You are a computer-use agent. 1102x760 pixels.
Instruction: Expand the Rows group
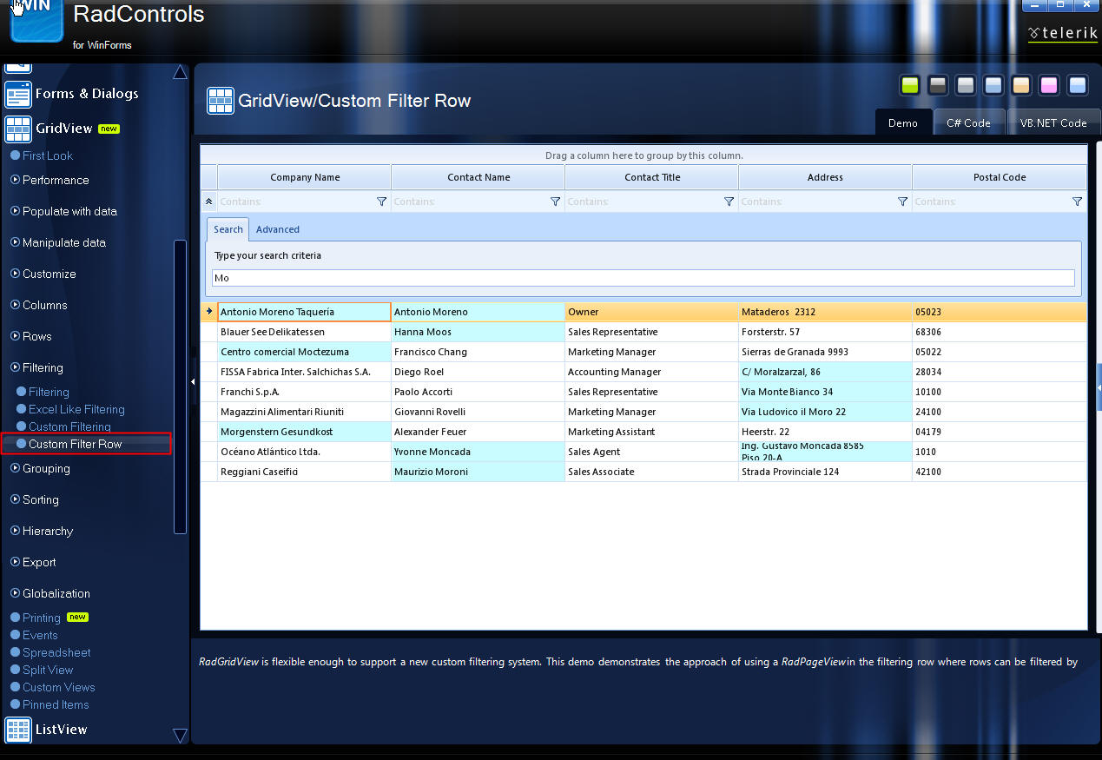(15, 336)
